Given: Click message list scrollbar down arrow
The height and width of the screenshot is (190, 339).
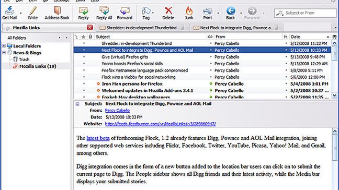Looking at the screenshot, I should click(334, 95).
